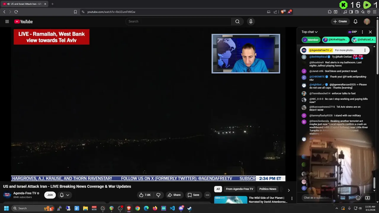Reload the page in the browser
Screen dimensions: 379x213
click(16, 12)
